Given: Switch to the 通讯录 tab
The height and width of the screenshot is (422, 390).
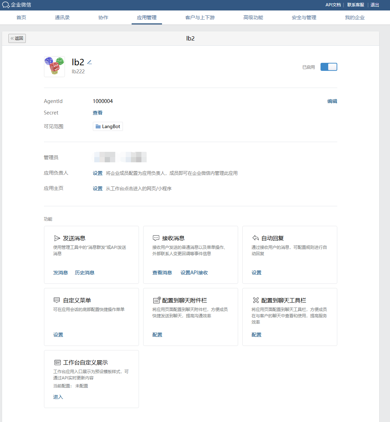Looking at the screenshot, I should [62, 17].
